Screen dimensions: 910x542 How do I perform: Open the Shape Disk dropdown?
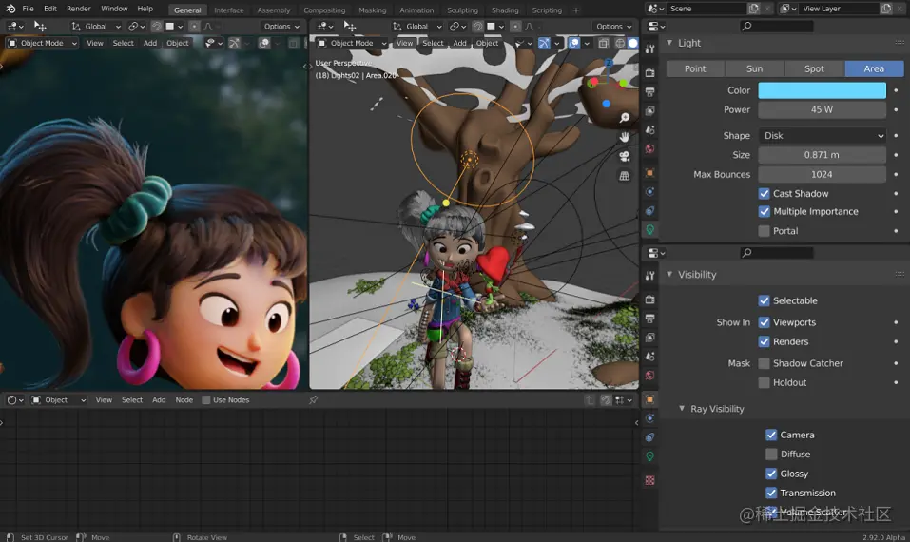tap(822, 136)
